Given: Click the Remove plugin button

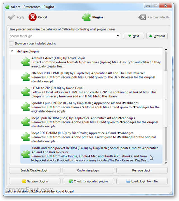Looking at the screenshot, I should point(142,170).
